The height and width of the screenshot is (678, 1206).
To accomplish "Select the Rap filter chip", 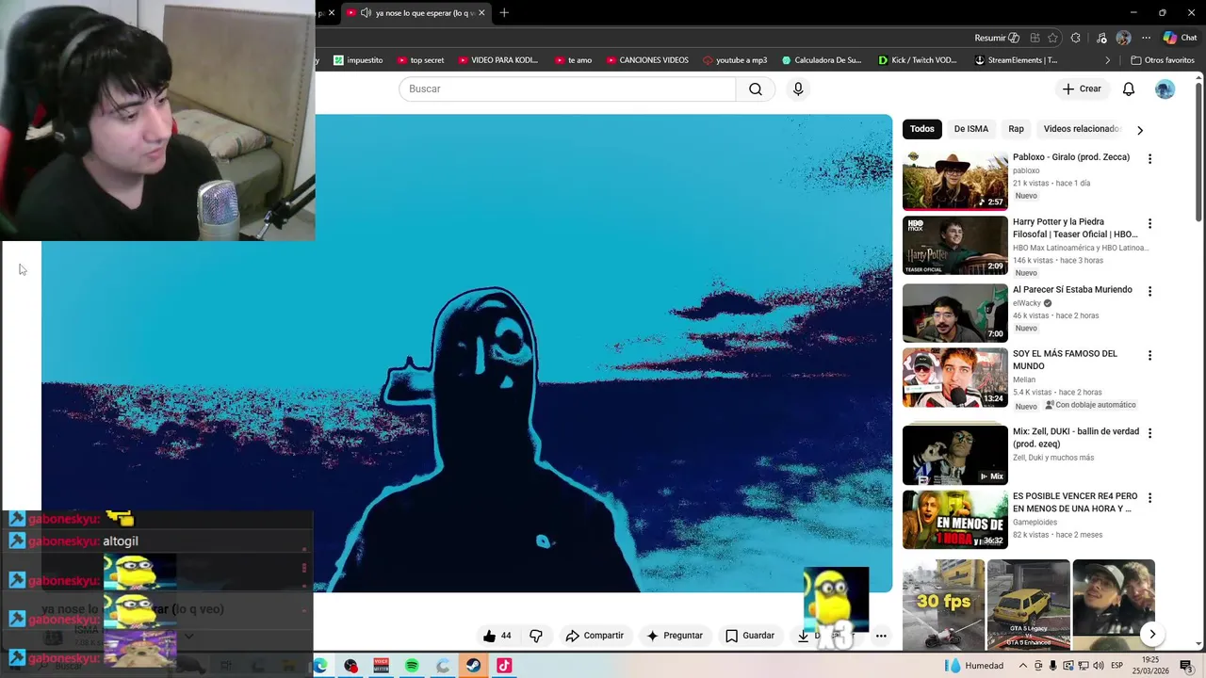I will coord(1016,129).
